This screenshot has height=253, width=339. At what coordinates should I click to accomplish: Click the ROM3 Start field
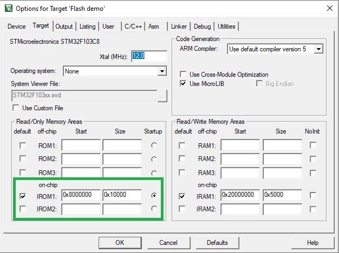pos(81,172)
